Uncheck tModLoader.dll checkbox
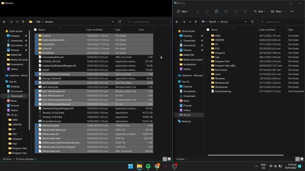305x171 pixels. (x=37, y=134)
